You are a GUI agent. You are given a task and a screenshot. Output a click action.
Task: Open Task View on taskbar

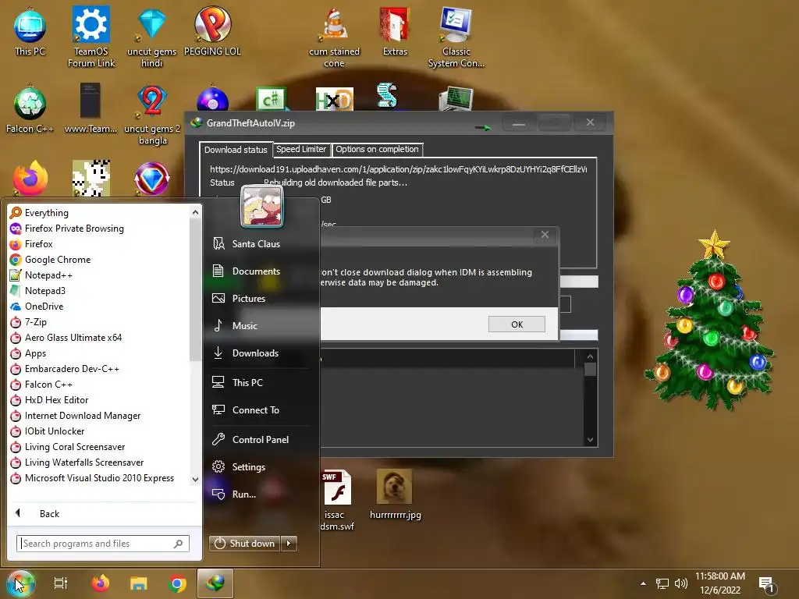pyautogui.click(x=61, y=583)
